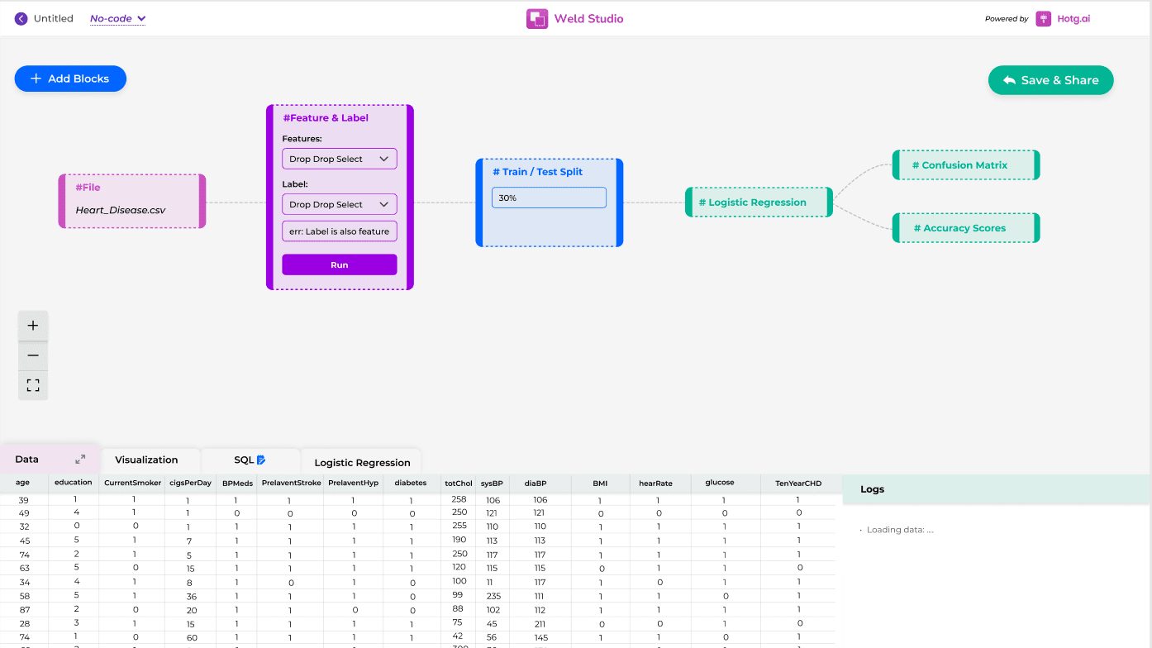1152x648 pixels.
Task: Switch to the Visualization tab
Action: [146, 460]
